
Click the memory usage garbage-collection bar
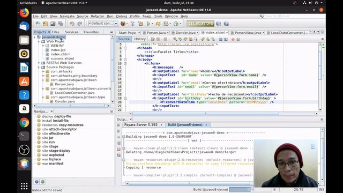[x=200, y=24]
